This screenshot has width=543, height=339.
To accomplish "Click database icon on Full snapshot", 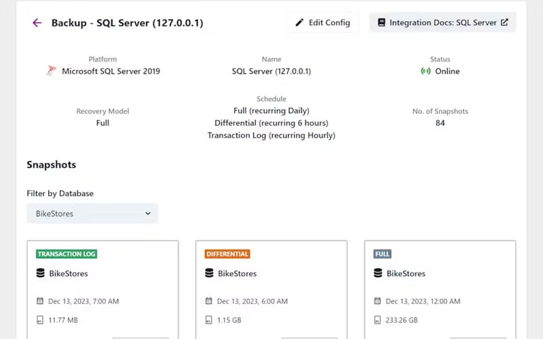I will [378, 273].
